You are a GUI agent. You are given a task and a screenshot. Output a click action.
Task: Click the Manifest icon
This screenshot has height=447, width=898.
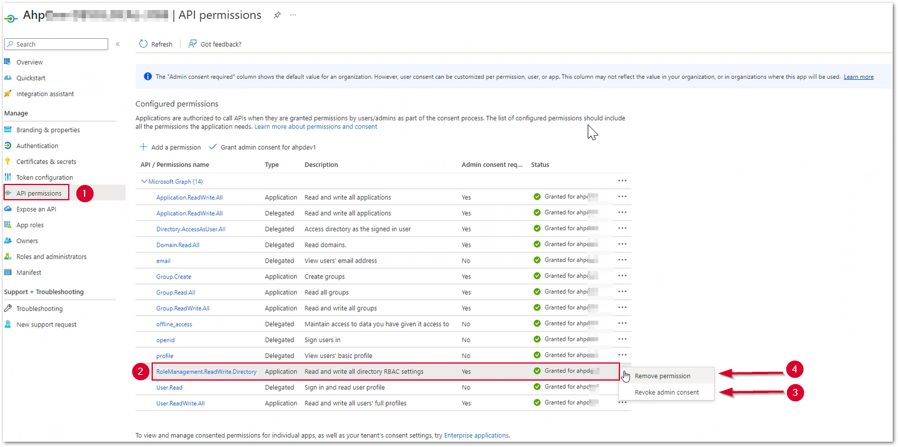[x=8, y=272]
